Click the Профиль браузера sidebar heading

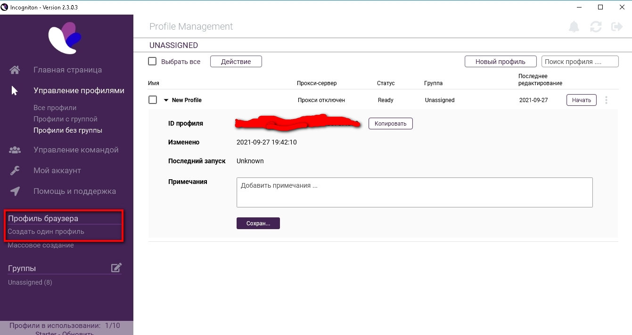[x=43, y=218]
